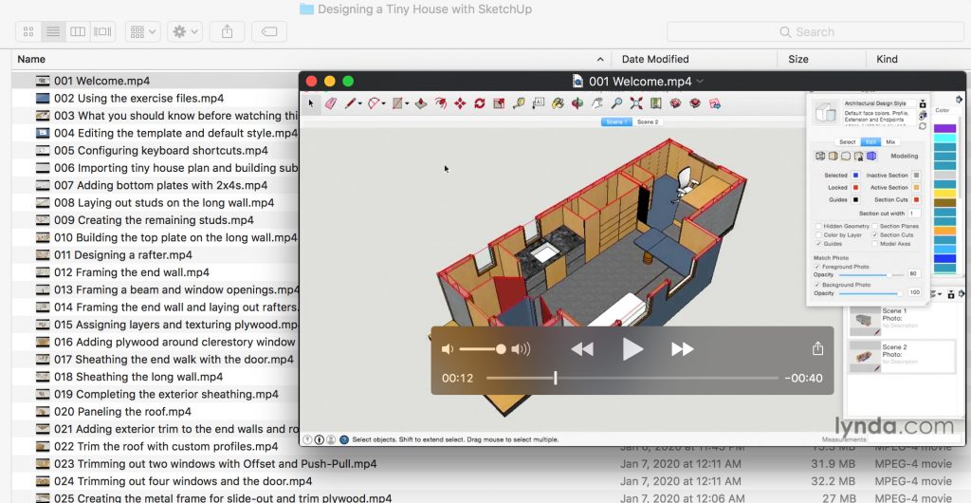971x503 pixels.
Task: Choose the Line pencil tool
Action: pos(351,103)
